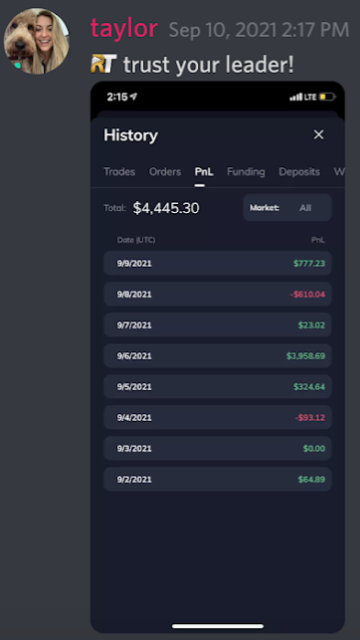360x640 pixels.
Task: Click the Date (UTC) column header
Action: pyautogui.click(x=136, y=240)
